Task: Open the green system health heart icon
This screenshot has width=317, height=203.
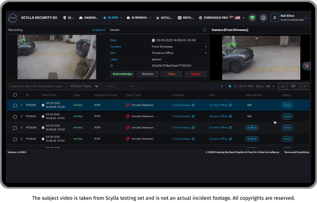Action: tap(252, 18)
